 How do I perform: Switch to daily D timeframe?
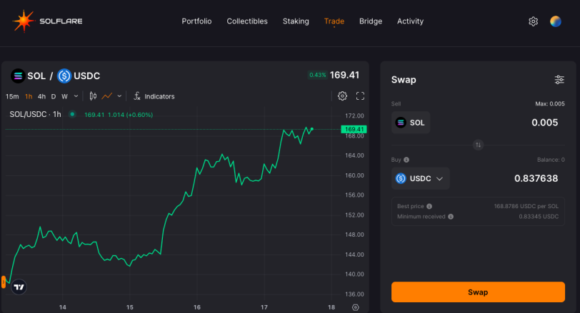click(x=54, y=96)
